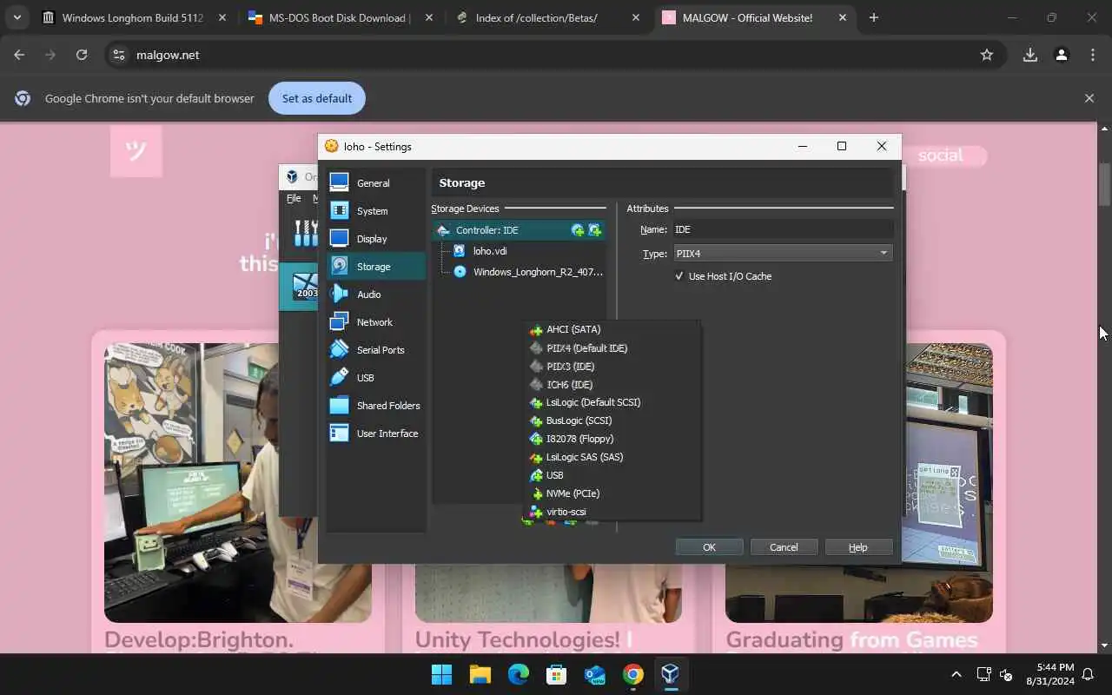This screenshot has height=695, width=1112.
Task: Add an LsiLogic (Default SCSI) controller
Action: (612, 402)
